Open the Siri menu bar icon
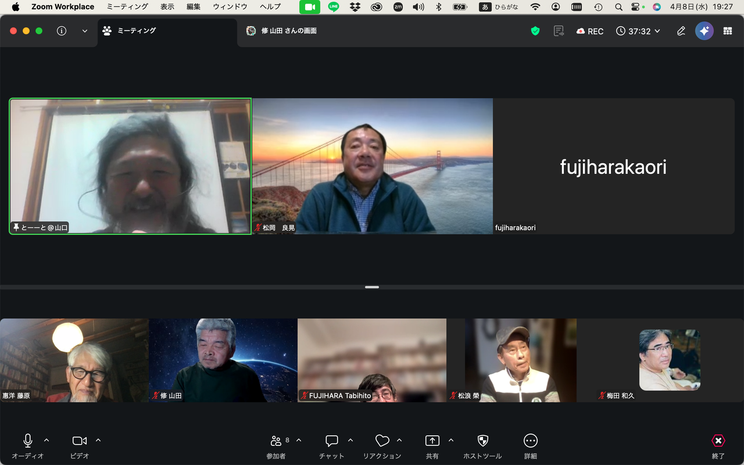Image resolution: width=744 pixels, height=465 pixels. point(657,7)
